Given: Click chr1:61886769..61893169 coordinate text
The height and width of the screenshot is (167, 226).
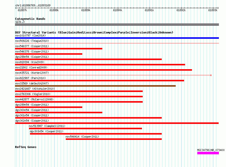Looking at the screenshot, I should [33, 5].
